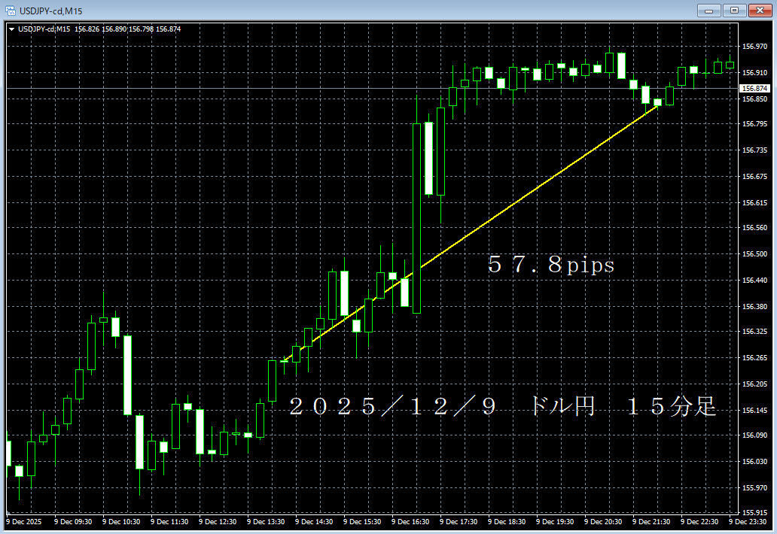Click the 57.8pips text annotation

click(x=550, y=265)
